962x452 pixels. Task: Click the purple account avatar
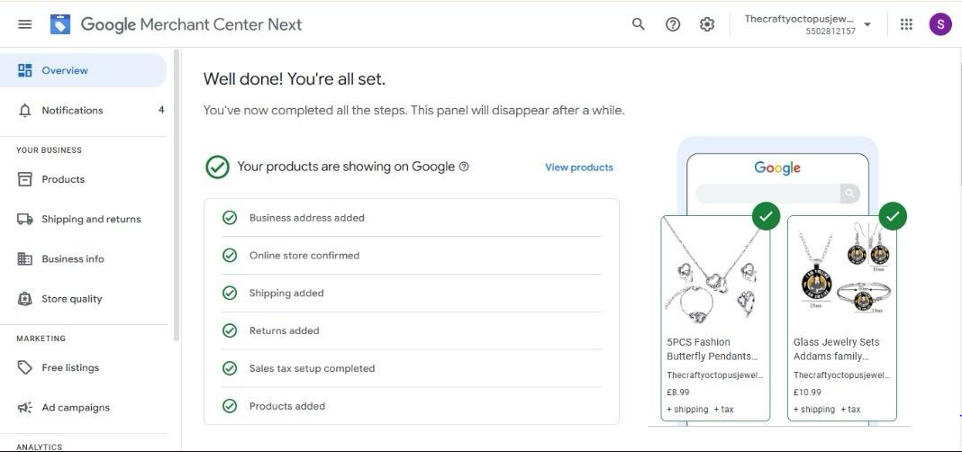939,24
